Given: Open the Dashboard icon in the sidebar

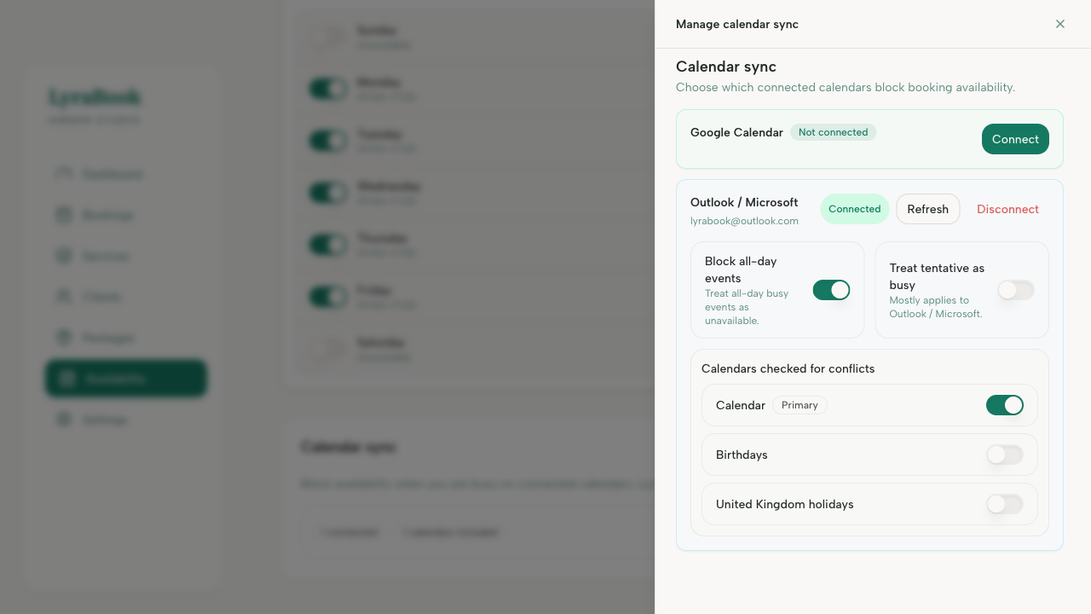Looking at the screenshot, I should [64, 174].
